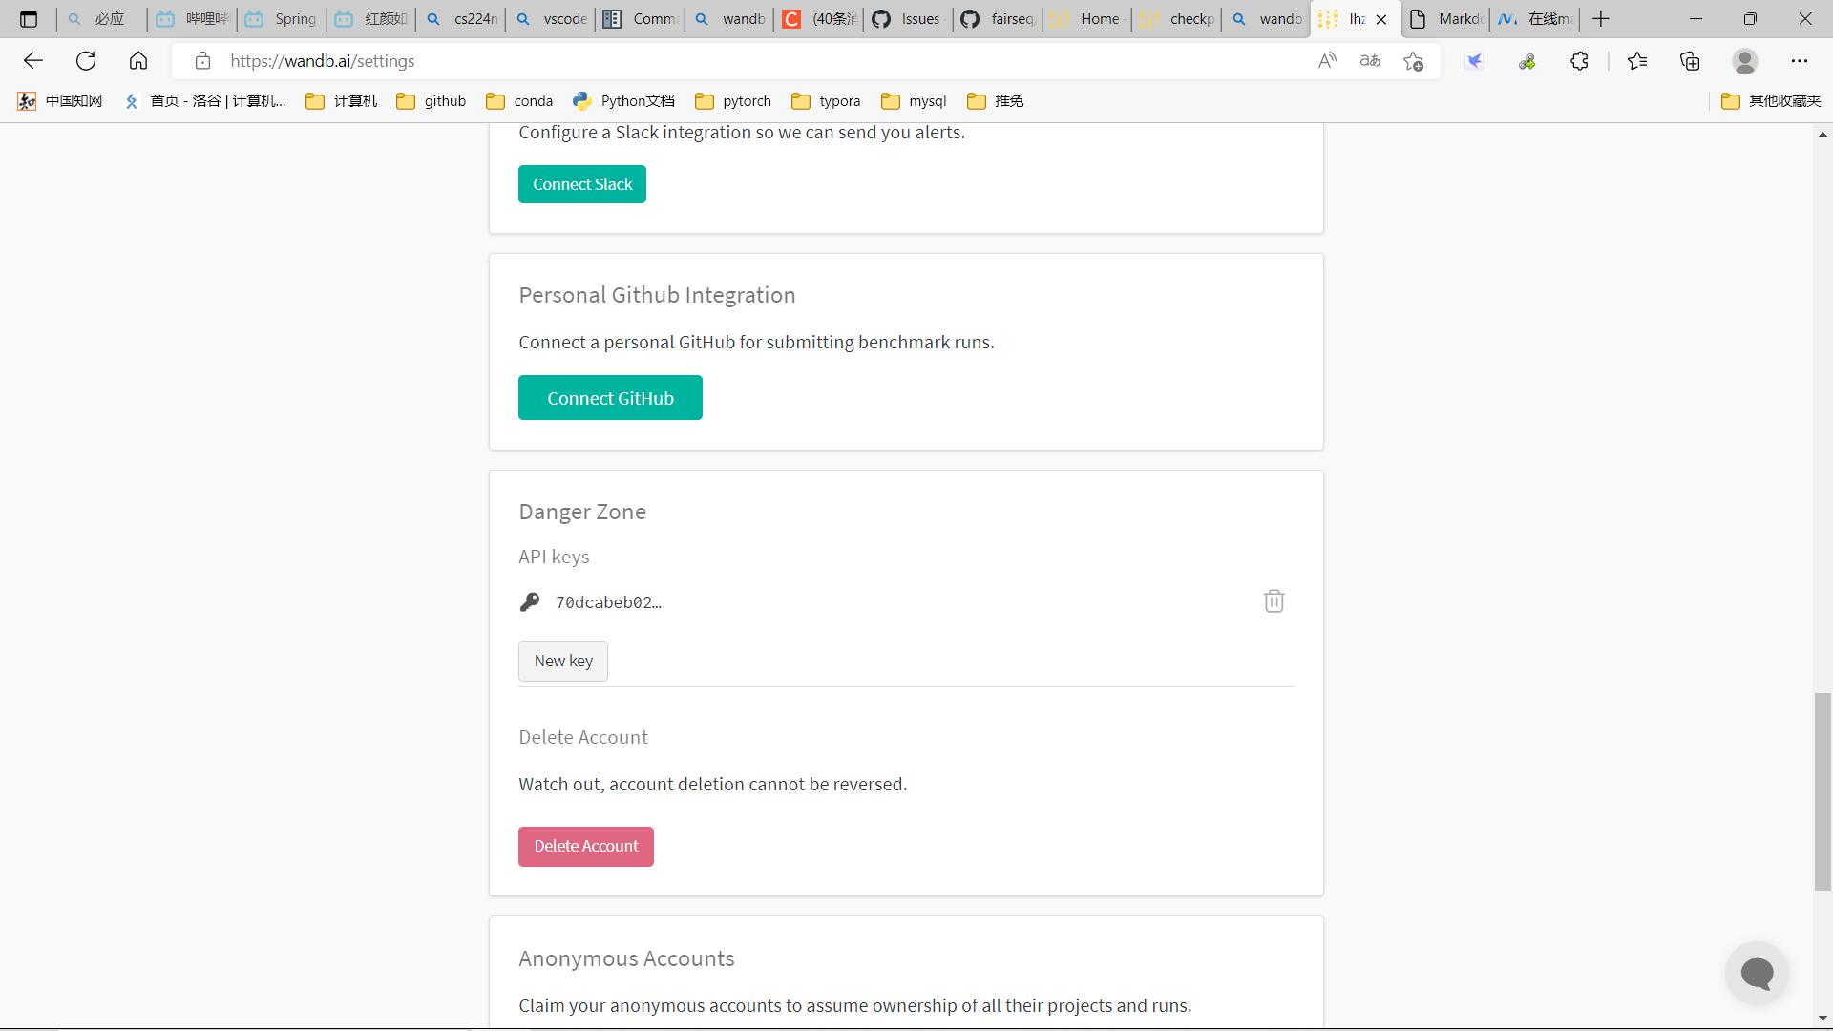Click the chat bubble icon bottom right
1833x1031 pixels.
(1757, 973)
